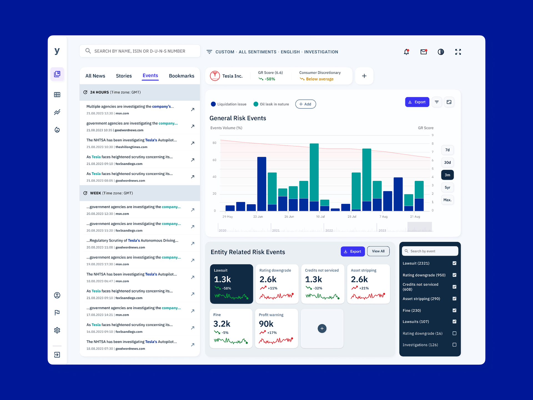This screenshot has width=533, height=400.
Task: Select the 30d time range
Action: tap(447, 162)
